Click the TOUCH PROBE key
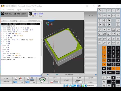Image resolution: width=121 pixels, height=91 pixels. point(100,39)
